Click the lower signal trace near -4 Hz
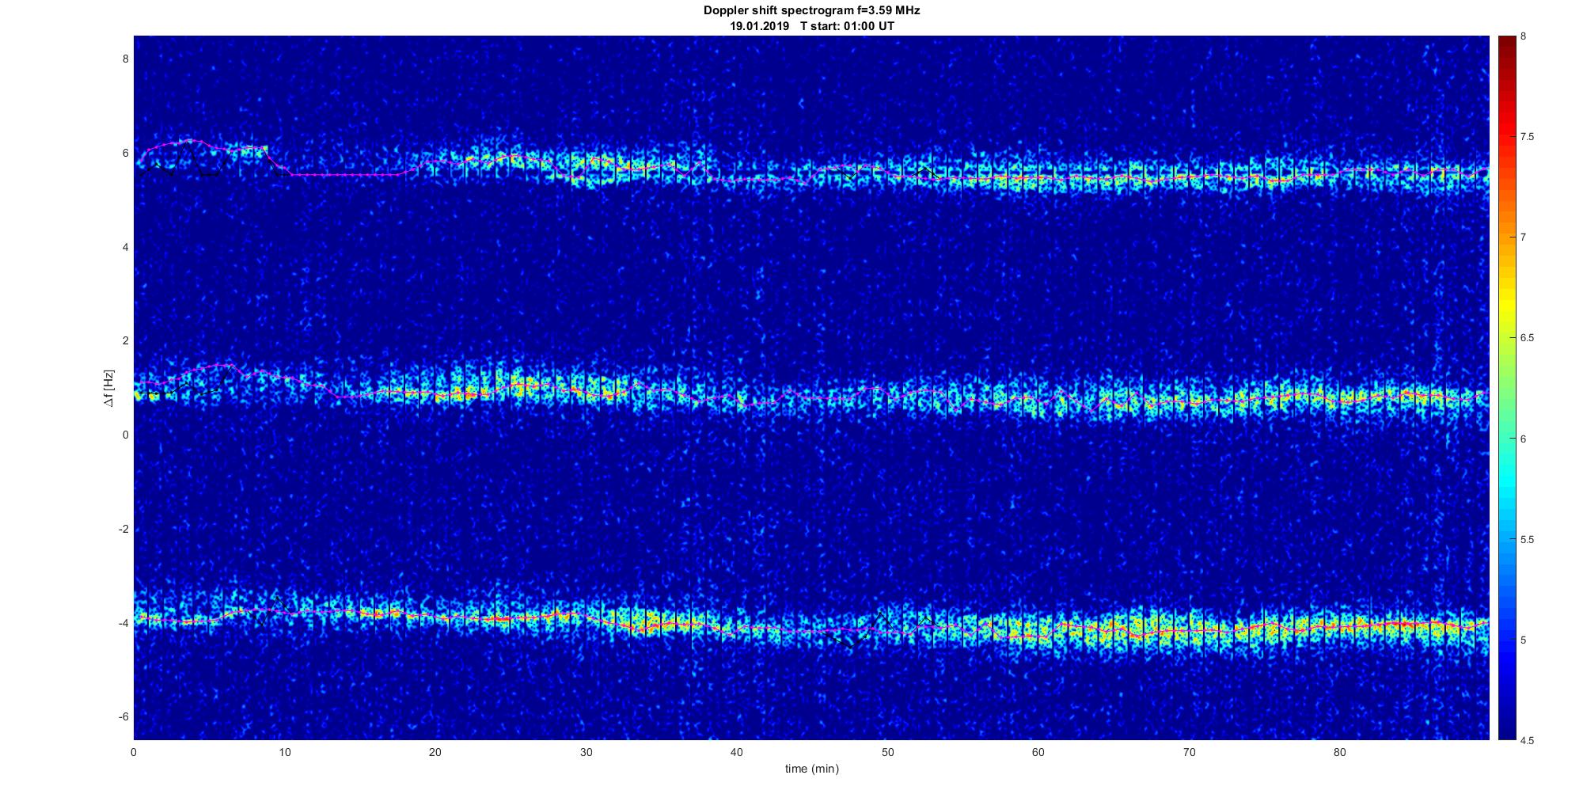Viewport: 1583px width, 794px height. 811,627
